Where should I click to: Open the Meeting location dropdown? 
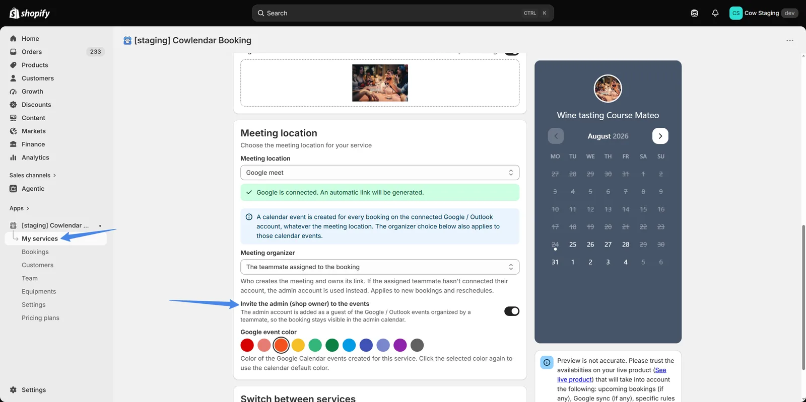[380, 173]
